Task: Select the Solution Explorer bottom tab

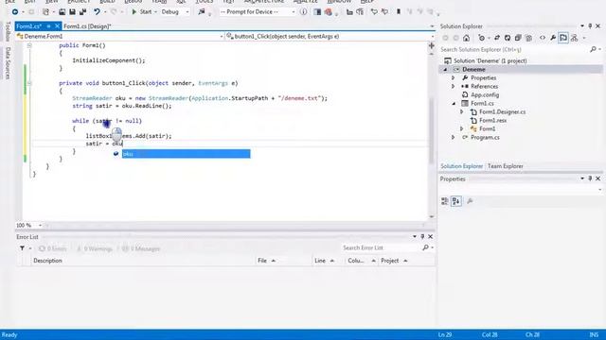Action: coord(462,166)
